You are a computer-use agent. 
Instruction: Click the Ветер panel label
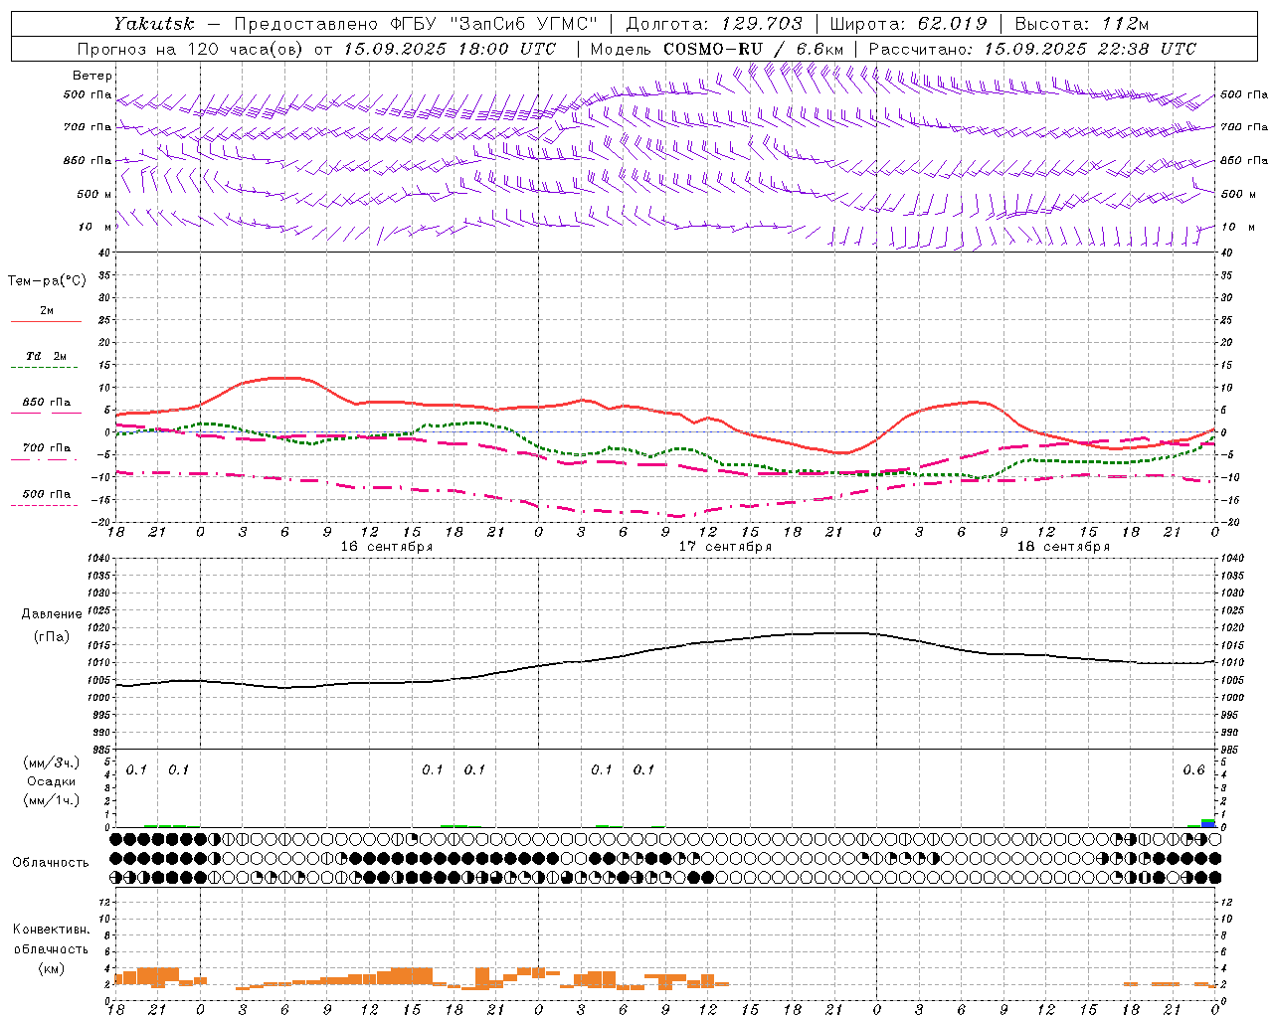(91, 76)
